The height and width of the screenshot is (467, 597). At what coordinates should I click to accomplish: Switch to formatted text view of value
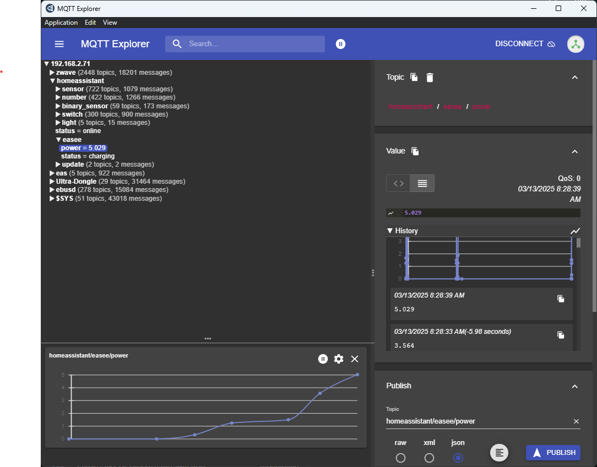tap(422, 183)
